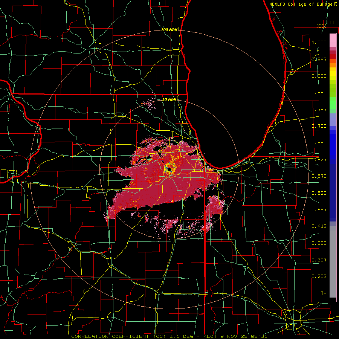Select the 0.840 legend value
The image size is (339, 339).
pyautogui.click(x=319, y=93)
